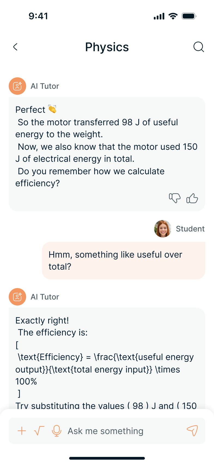Activate the microphone voice input
Viewport: 214px width, 464px height.
[x=56, y=431]
